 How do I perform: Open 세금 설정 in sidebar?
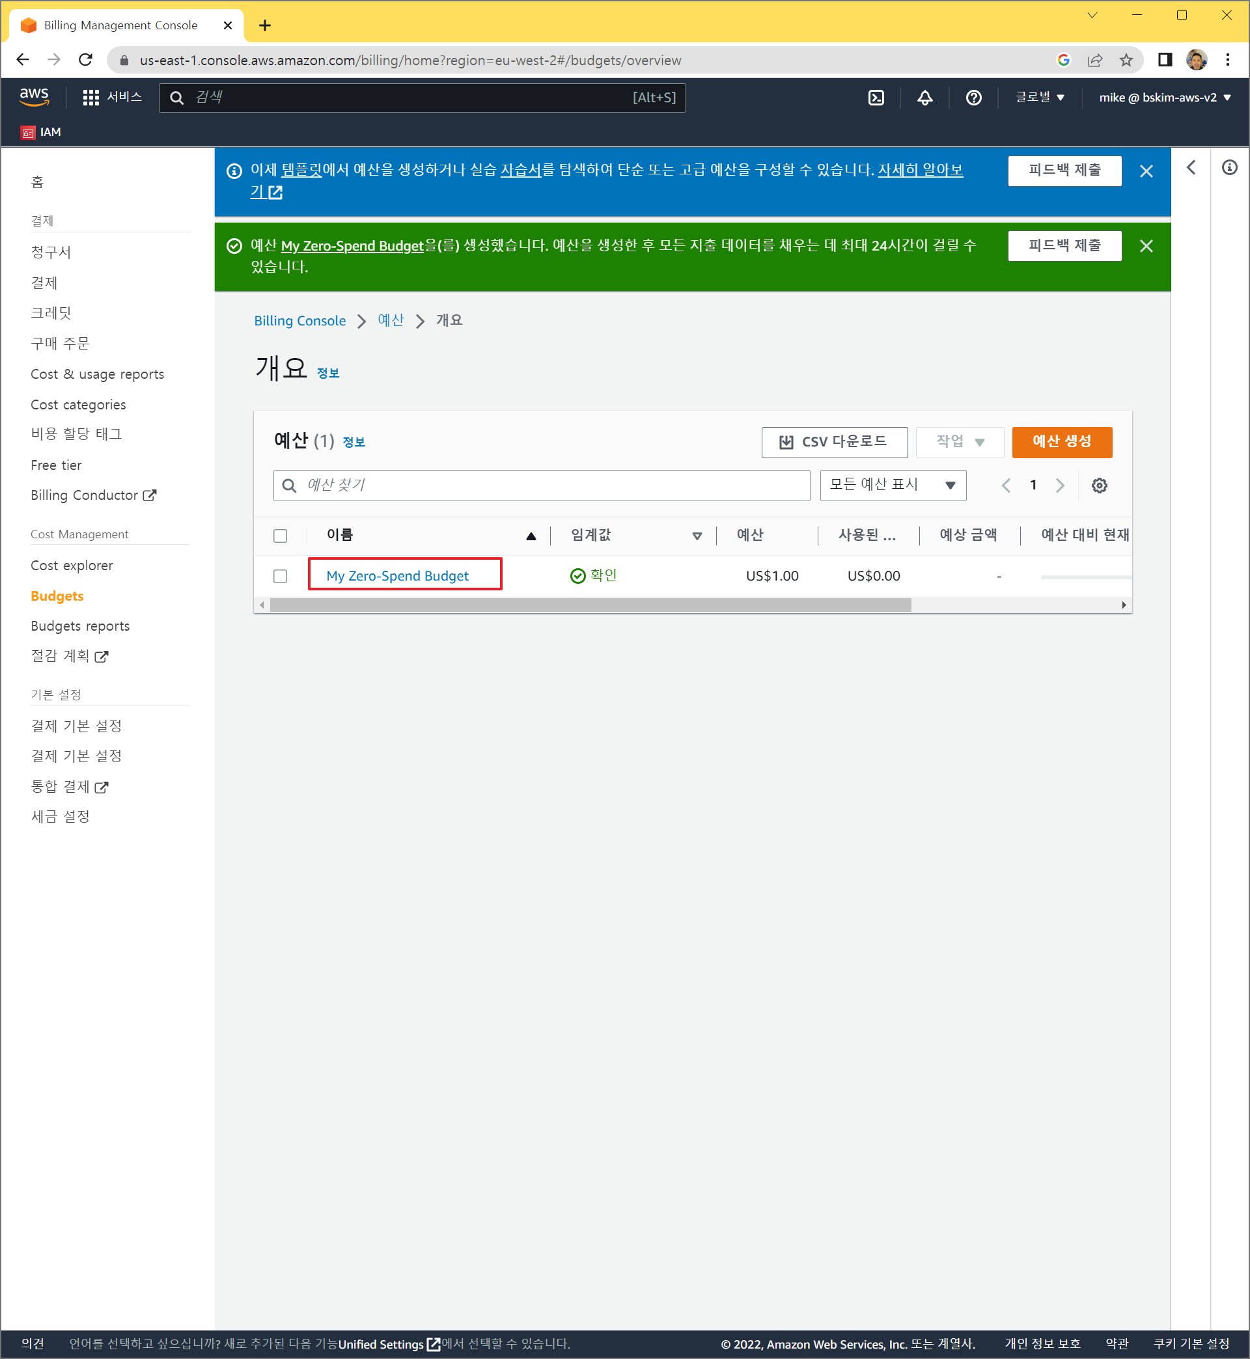60,817
